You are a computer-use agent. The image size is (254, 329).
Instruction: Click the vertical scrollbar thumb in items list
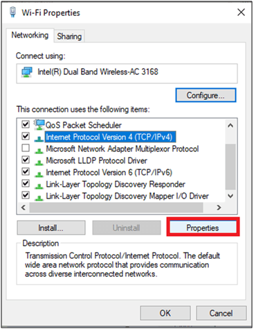click(230, 167)
